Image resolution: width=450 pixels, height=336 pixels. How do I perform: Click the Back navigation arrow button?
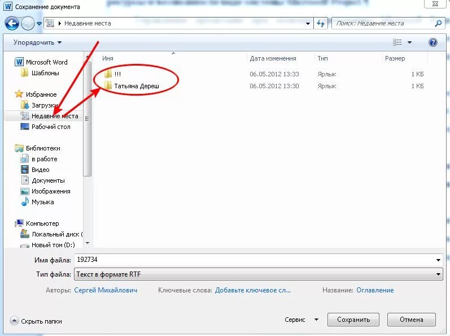12,24
